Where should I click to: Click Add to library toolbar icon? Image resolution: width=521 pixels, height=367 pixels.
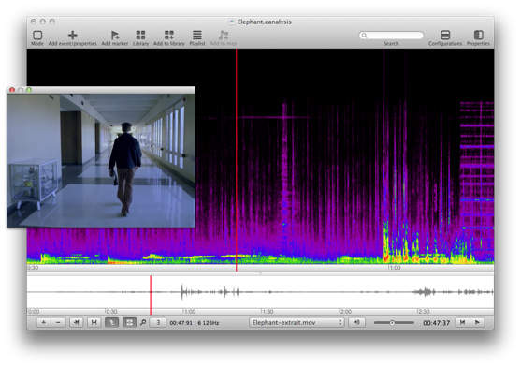tap(168, 35)
